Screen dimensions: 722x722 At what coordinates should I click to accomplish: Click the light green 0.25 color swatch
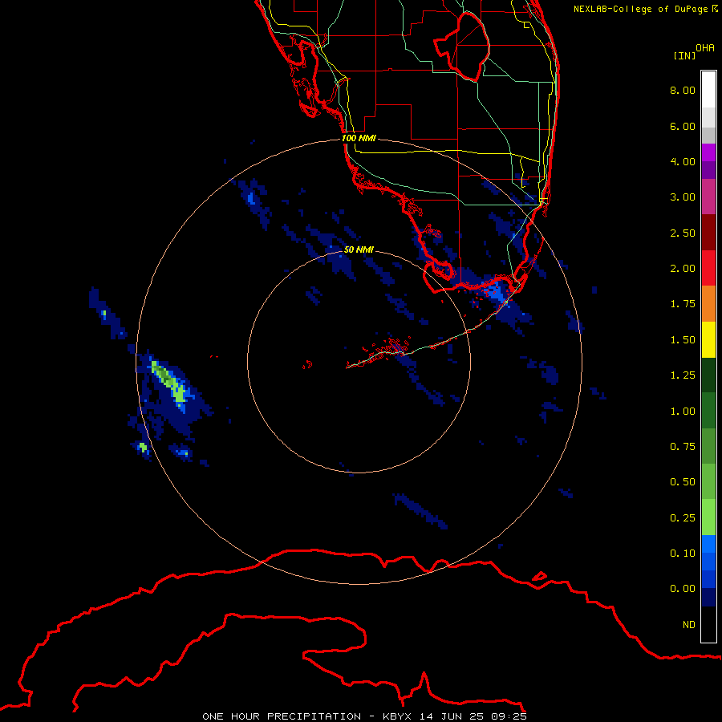[x=708, y=517]
